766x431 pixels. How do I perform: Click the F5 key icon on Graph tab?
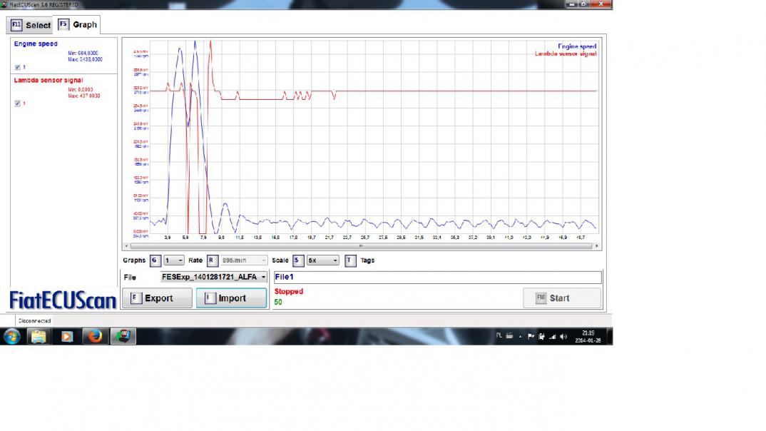[63, 24]
